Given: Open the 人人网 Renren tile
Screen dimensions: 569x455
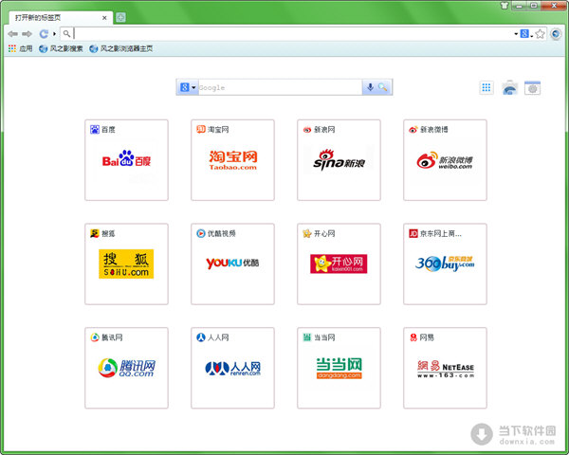Looking at the screenshot, I should click(x=232, y=368).
